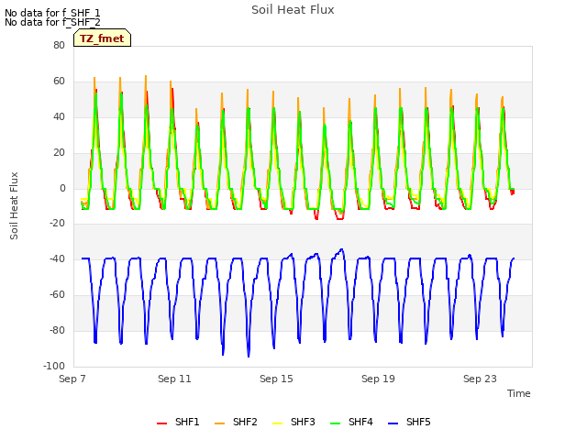Click the TZ_fmet annotation label

point(102,38)
